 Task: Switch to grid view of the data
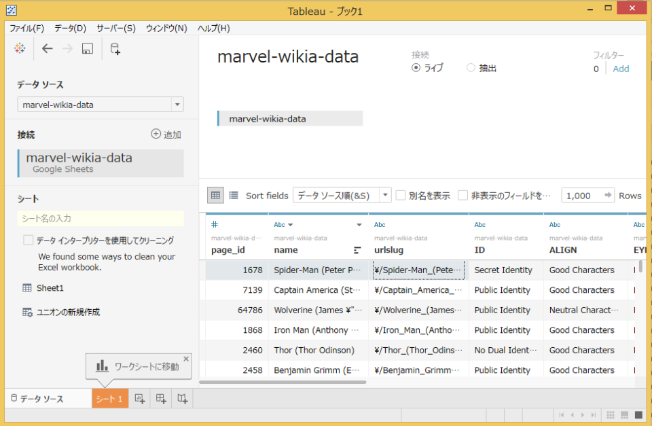tap(215, 195)
